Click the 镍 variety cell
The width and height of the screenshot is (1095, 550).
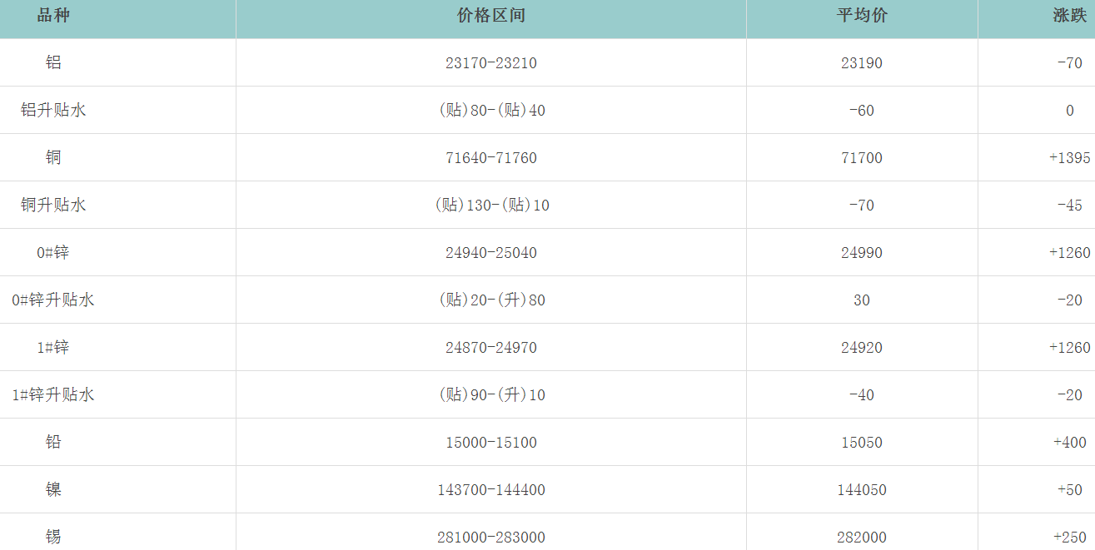click(x=53, y=489)
